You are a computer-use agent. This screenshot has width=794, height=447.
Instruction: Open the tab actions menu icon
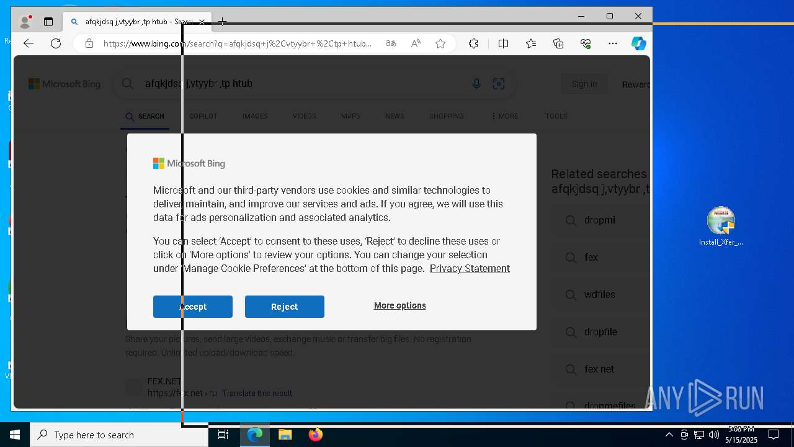pos(48,22)
